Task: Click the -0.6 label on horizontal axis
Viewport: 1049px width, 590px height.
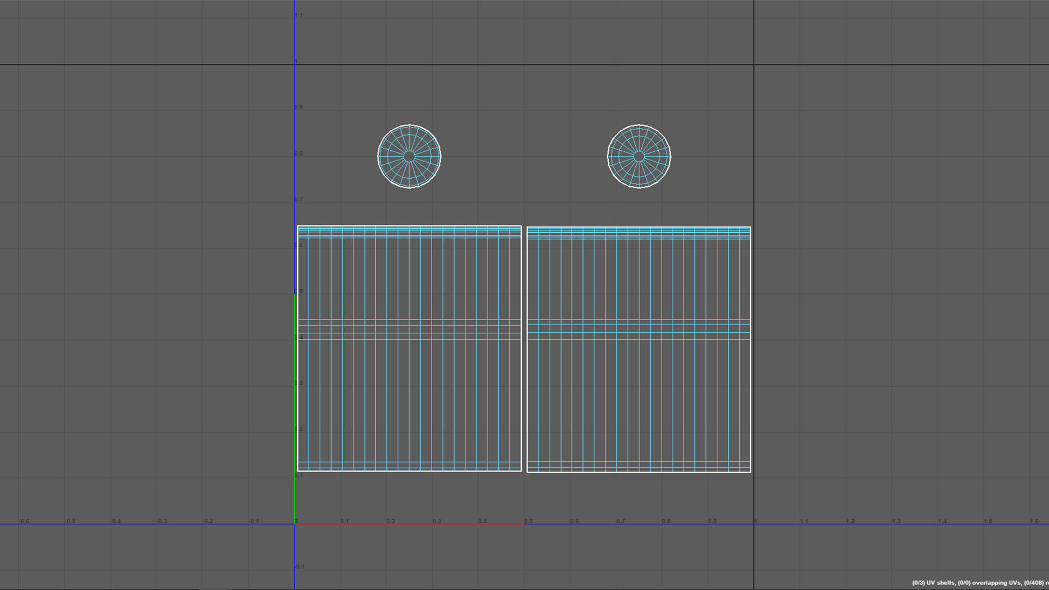Action: pos(24,521)
